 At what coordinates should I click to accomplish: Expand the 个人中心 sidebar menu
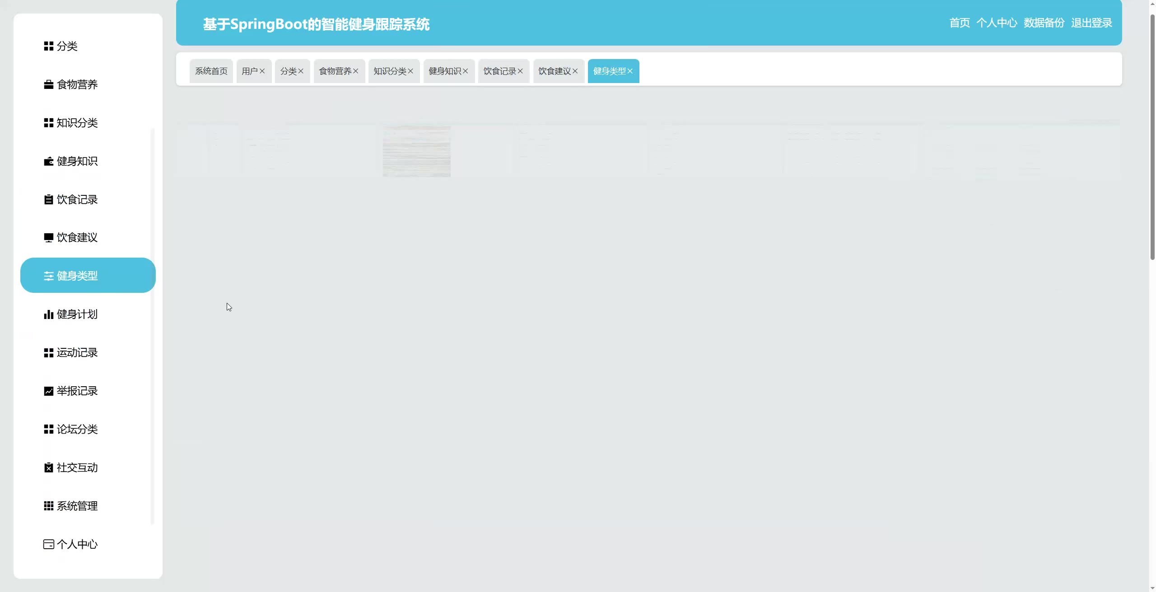click(x=77, y=544)
